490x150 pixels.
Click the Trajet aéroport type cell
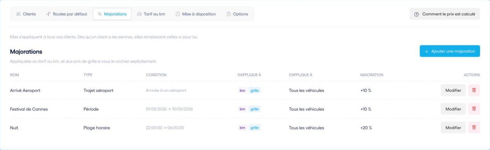(x=98, y=90)
